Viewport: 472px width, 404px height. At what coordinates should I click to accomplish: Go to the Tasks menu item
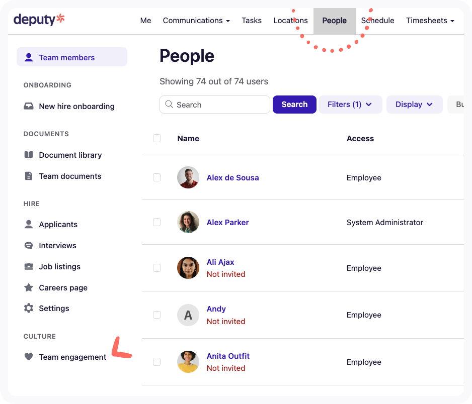click(x=252, y=21)
